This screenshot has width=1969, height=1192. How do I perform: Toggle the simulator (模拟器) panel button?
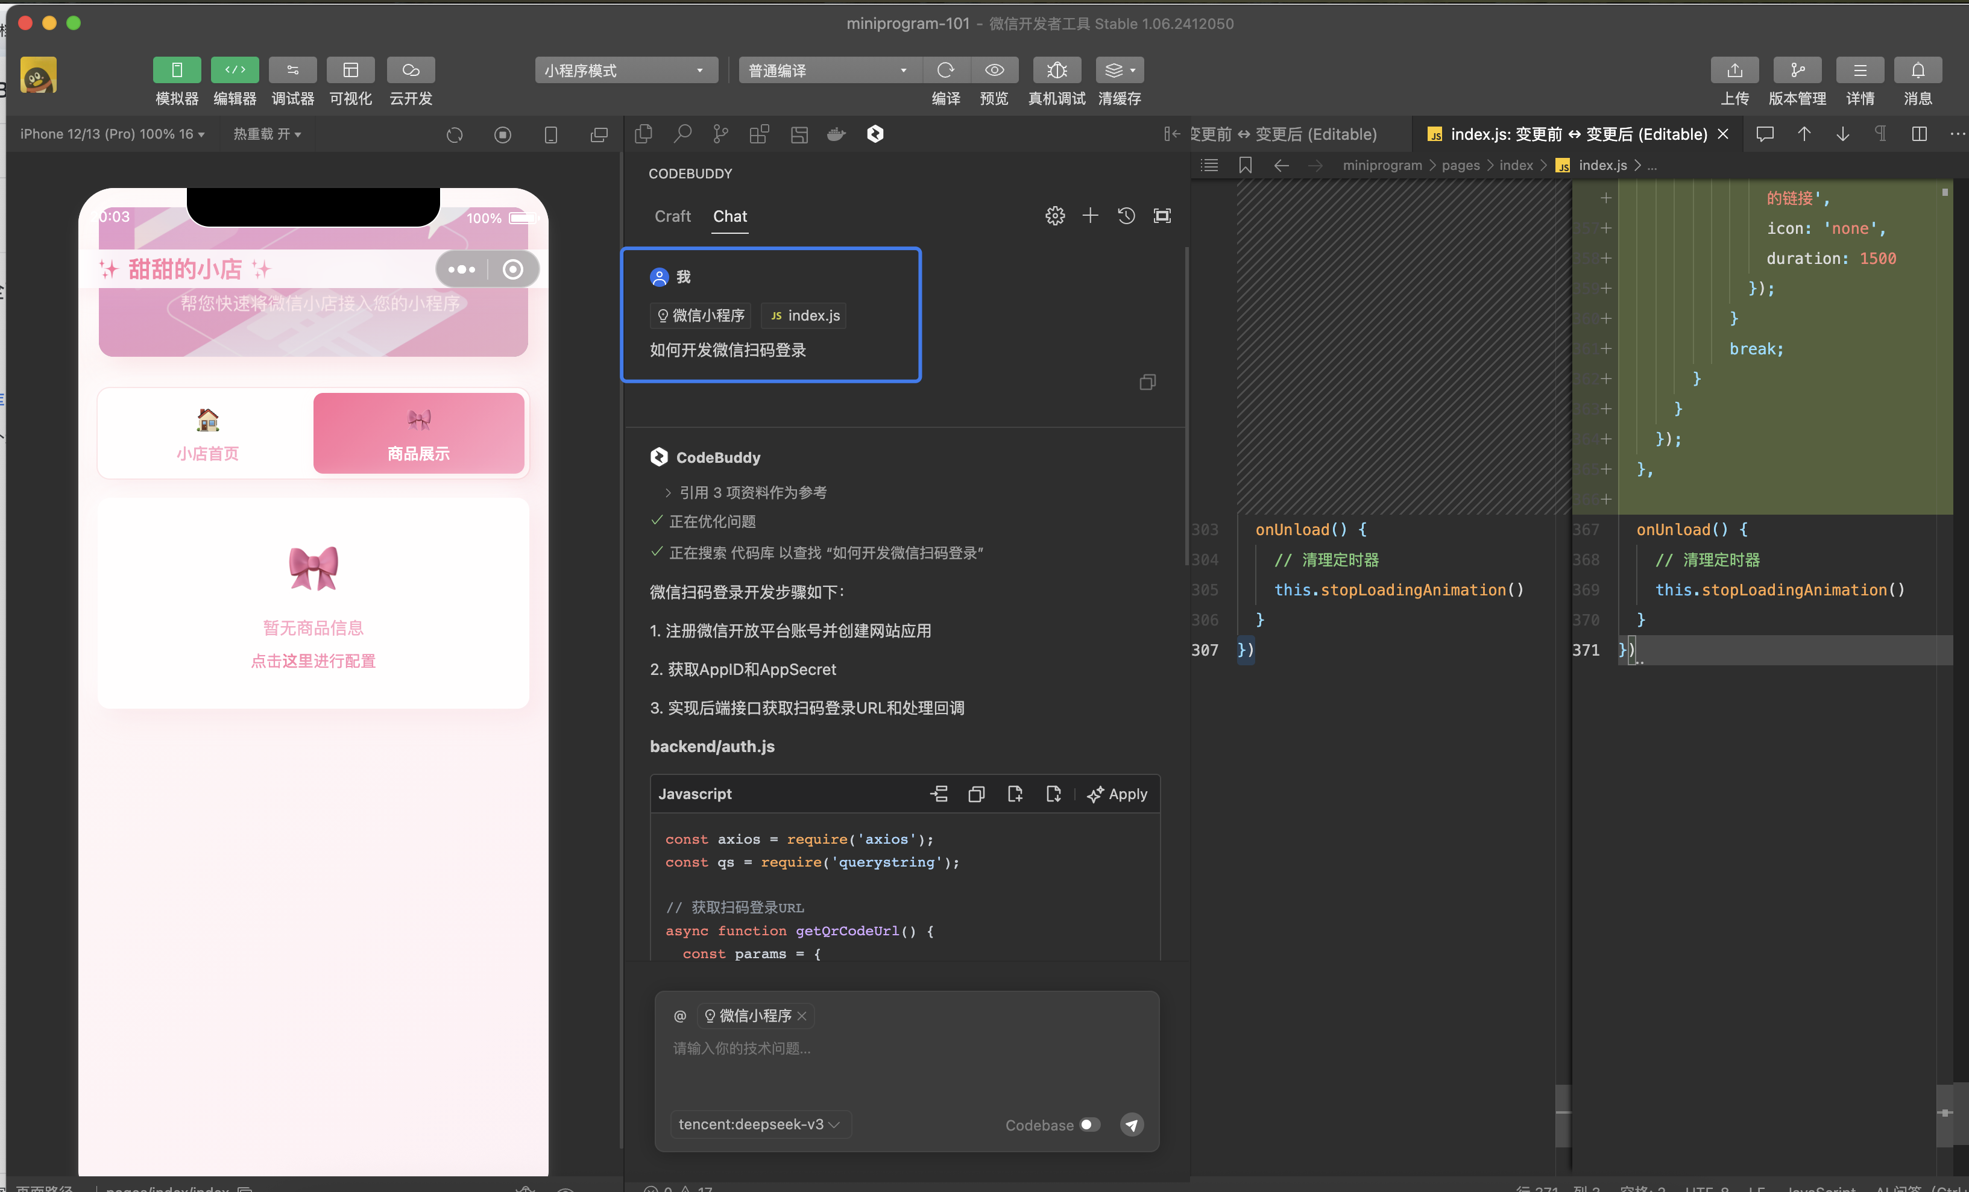tap(177, 71)
